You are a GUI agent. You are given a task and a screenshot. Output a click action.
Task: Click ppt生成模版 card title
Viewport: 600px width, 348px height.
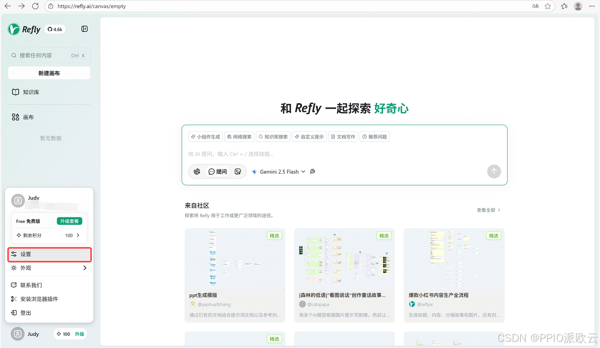click(x=203, y=295)
